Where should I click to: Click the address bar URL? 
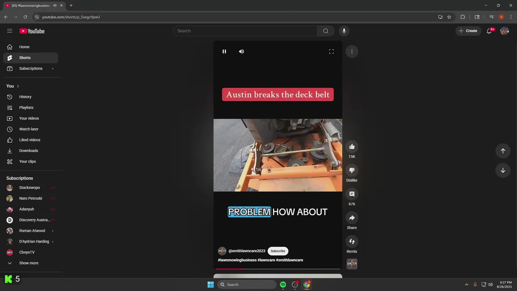tap(71, 17)
